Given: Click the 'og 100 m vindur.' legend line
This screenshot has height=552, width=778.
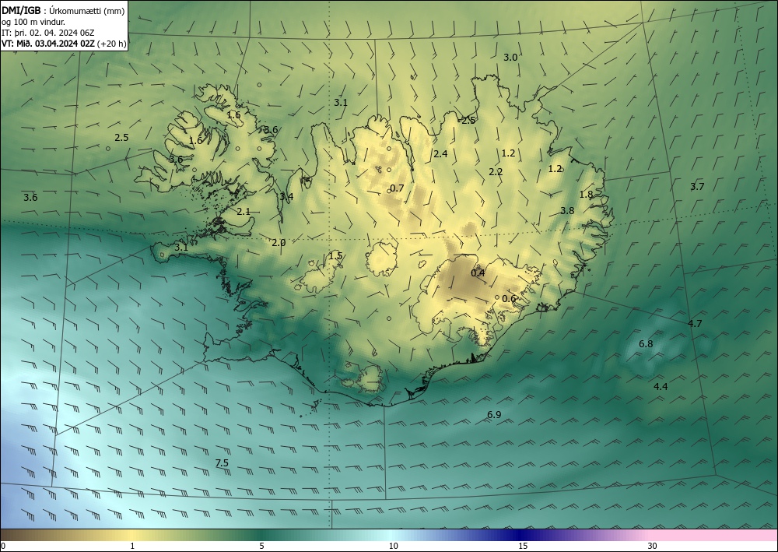Looking at the screenshot, I should click(x=33, y=21).
